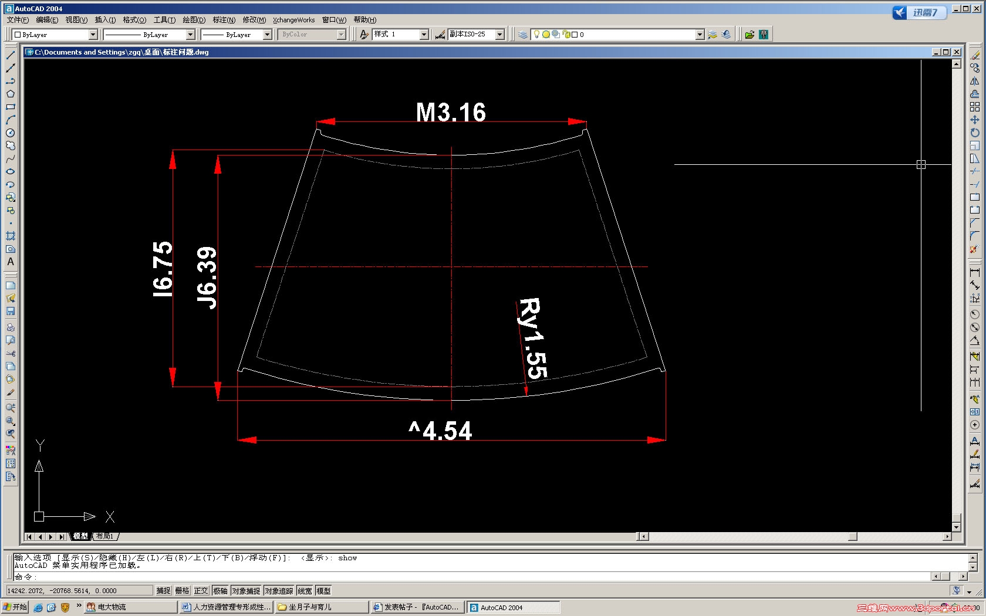
Task: Choose the Mirror modify tool
Action: [975, 81]
